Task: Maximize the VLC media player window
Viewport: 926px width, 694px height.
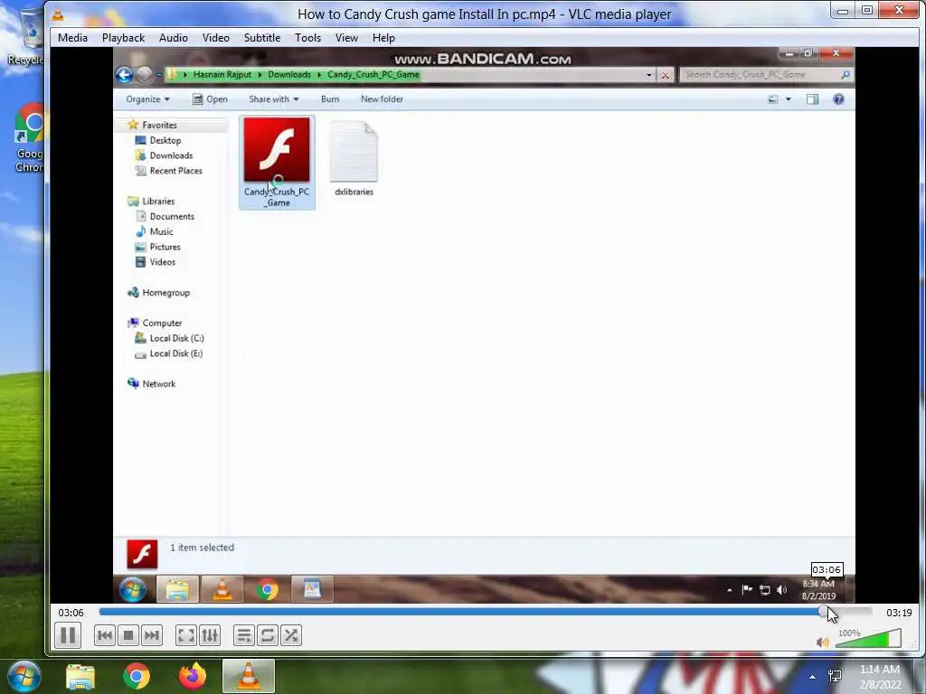Action: [x=867, y=11]
